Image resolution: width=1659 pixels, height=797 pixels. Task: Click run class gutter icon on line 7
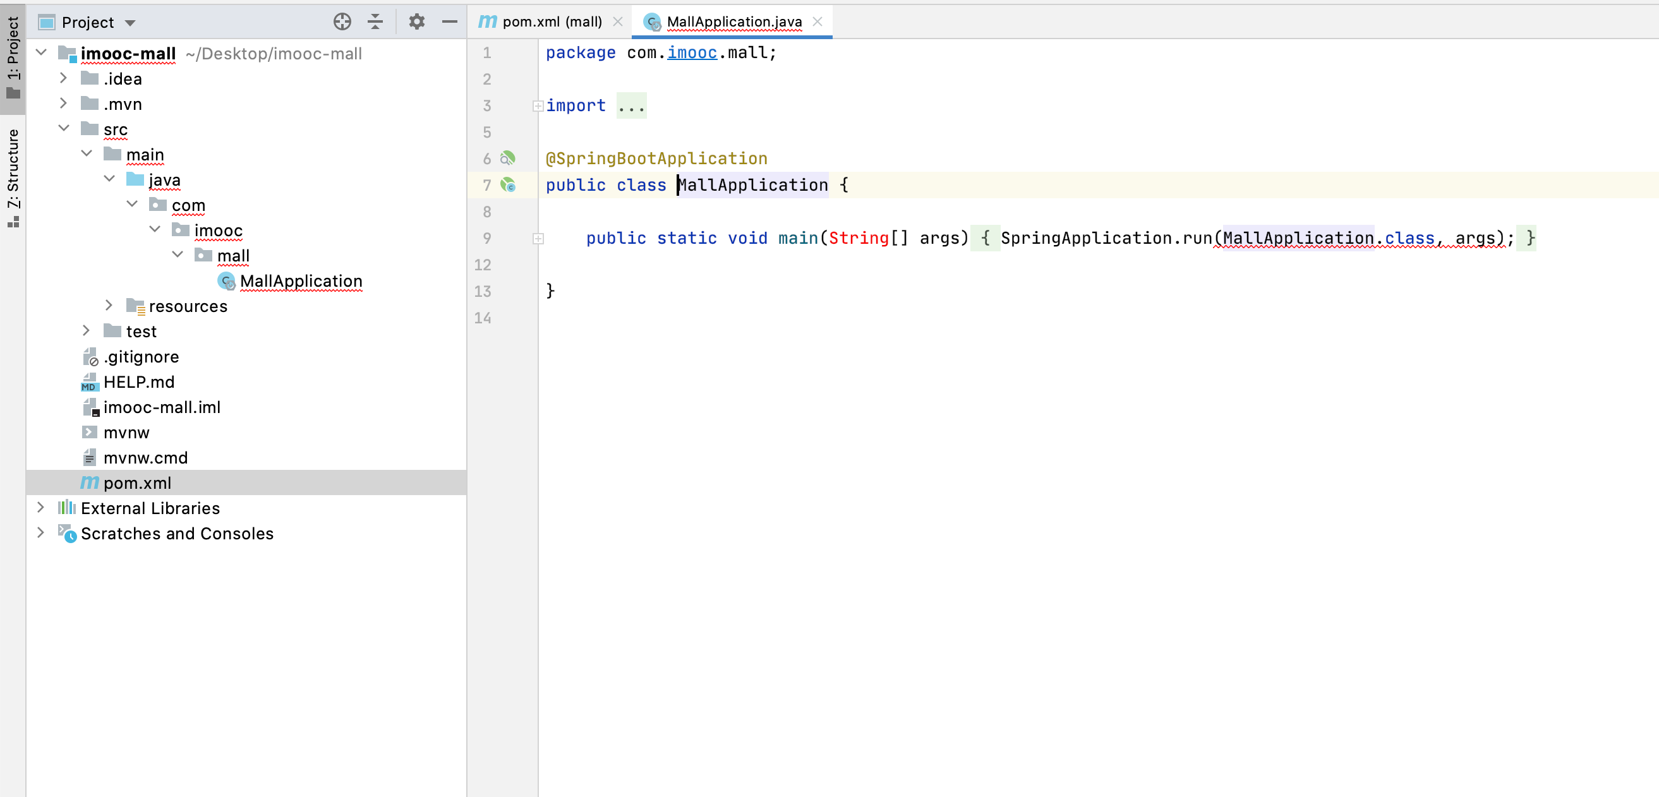[508, 185]
